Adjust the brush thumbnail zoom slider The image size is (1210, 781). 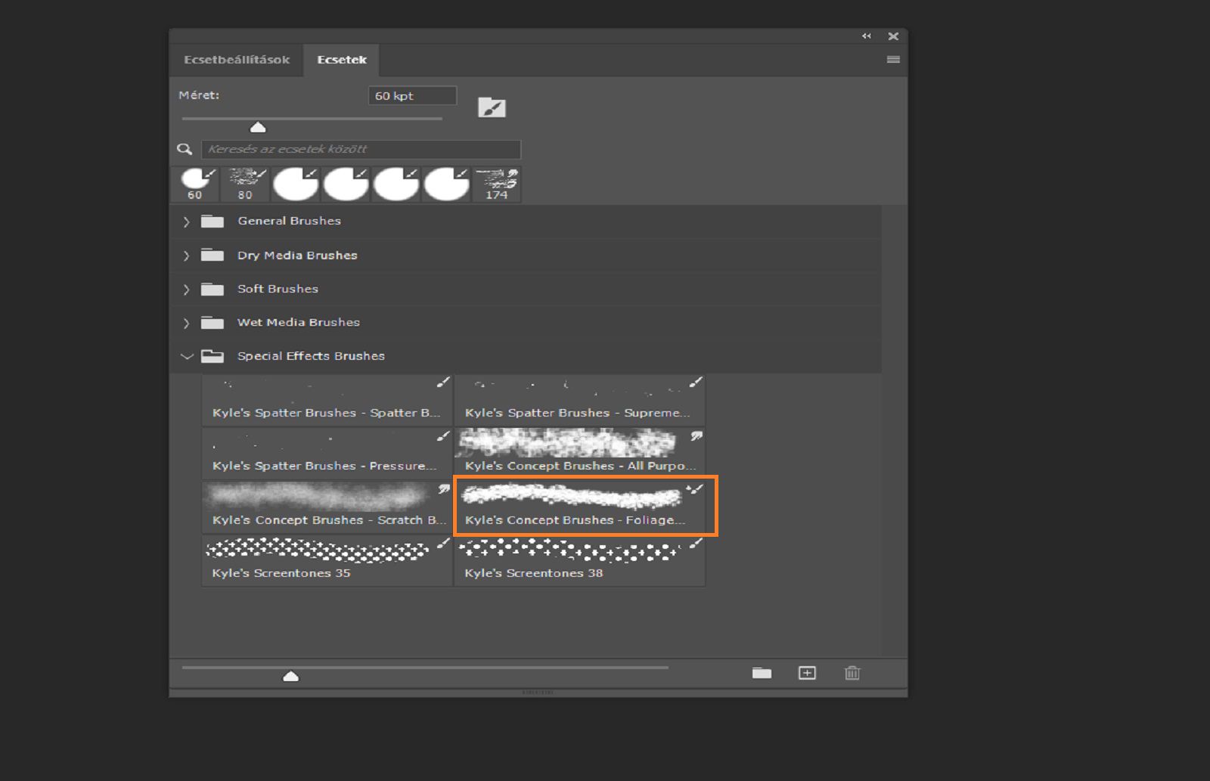[x=290, y=676]
